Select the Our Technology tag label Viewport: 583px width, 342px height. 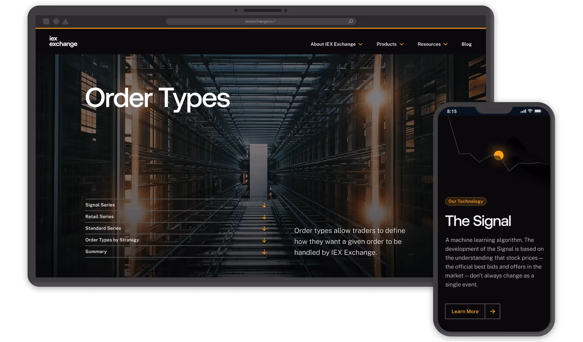click(466, 201)
